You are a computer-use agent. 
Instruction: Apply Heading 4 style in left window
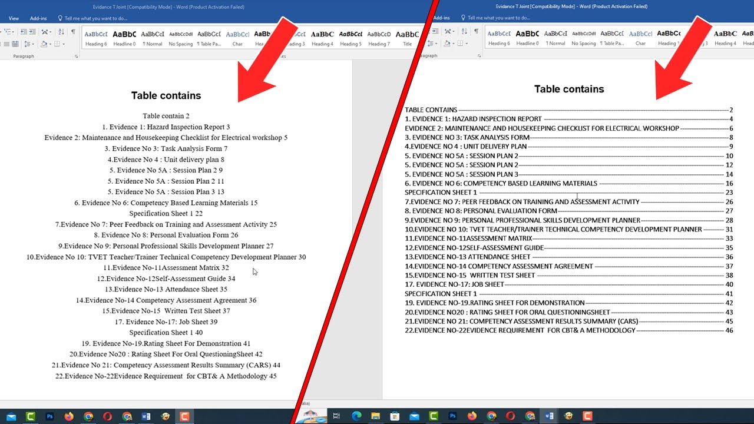click(322, 38)
